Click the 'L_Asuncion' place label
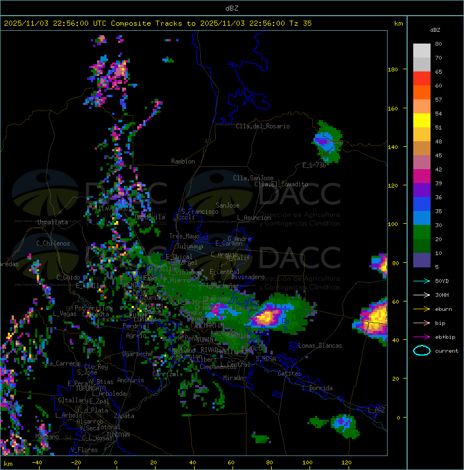 tap(254, 218)
